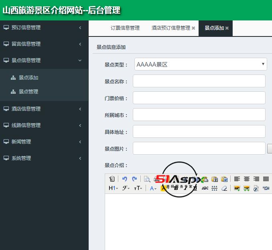The width and height of the screenshot is (272, 250).
Task: Click paste from Word icon
Action: 224,179
